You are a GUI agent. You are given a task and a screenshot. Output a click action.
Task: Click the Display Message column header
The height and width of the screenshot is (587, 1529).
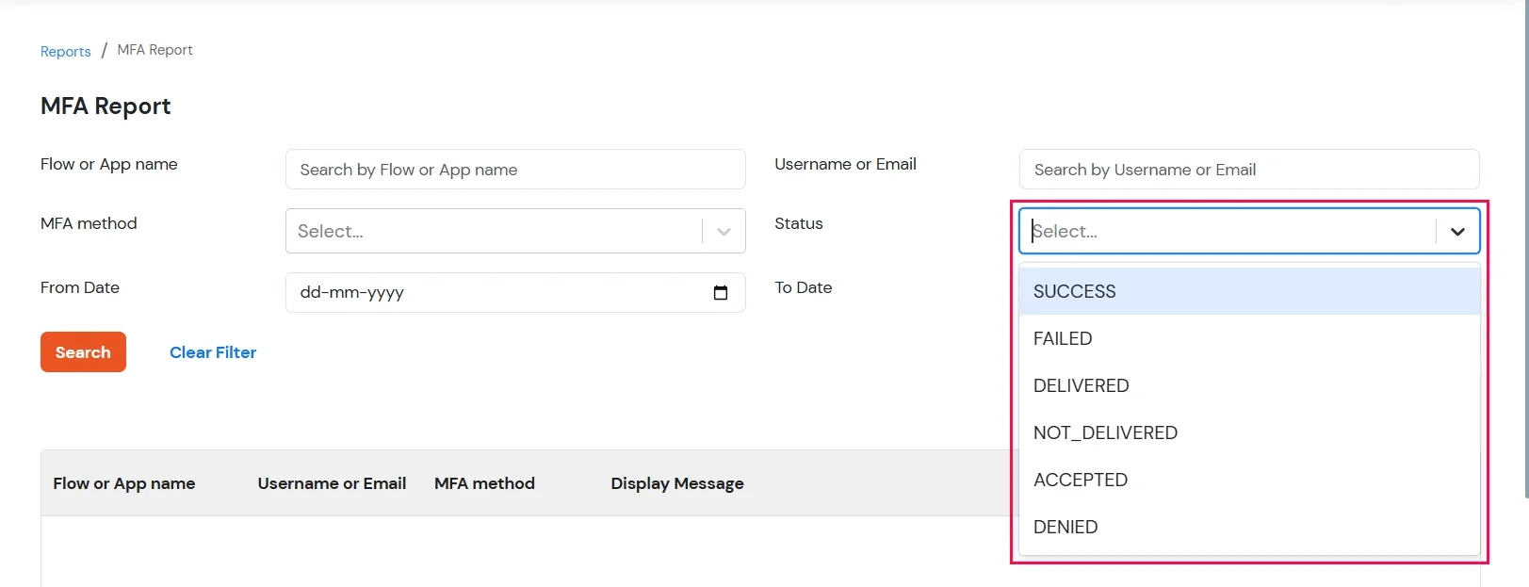677,483
